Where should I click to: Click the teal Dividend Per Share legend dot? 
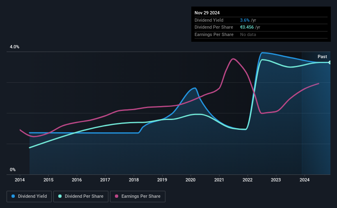(x=60, y=196)
